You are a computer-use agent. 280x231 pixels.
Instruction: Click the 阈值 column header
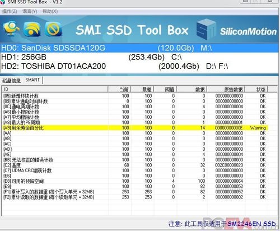click(165, 89)
